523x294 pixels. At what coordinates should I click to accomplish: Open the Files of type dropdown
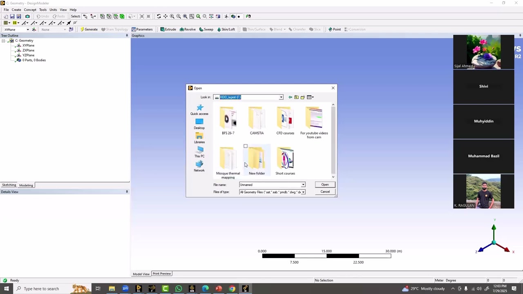pos(303,192)
